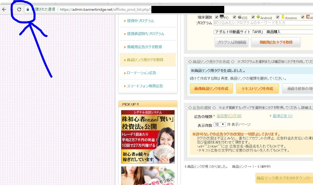Click the PC monitor device icon
Viewport: 313px width, 185px height.
pyautogui.click(x=222, y=17)
